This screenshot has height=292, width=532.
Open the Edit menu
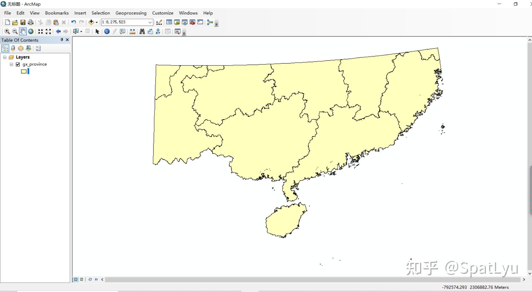pyautogui.click(x=20, y=13)
